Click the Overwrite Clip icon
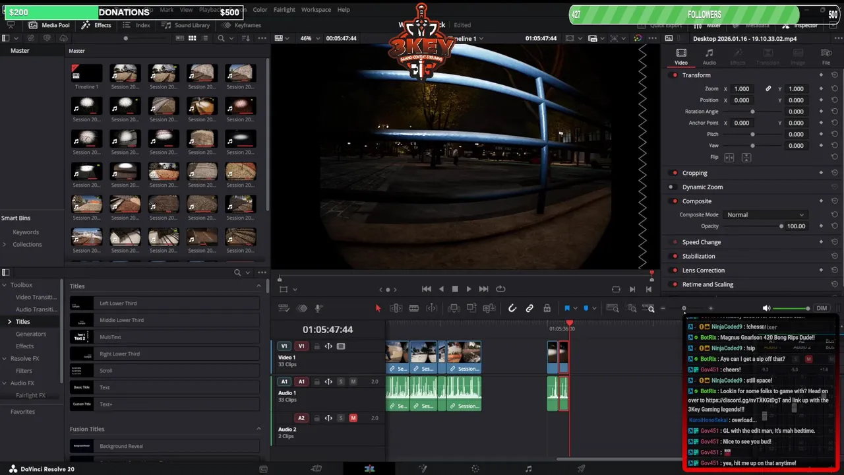Viewport: 844px width, 475px height. point(471,308)
